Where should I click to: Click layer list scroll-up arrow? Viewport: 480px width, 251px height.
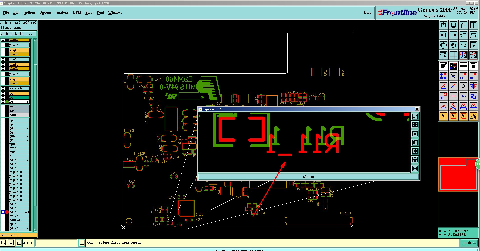click(x=35, y=40)
